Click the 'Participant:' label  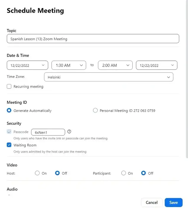(102, 173)
